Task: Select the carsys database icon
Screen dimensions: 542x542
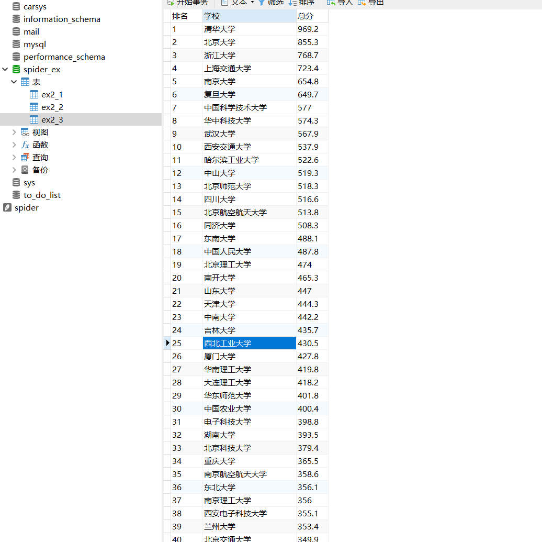Action: (x=16, y=6)
